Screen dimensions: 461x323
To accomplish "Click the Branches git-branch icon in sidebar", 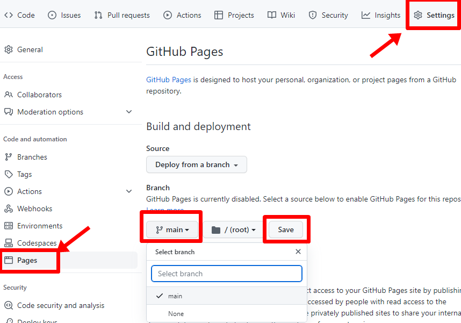I will tap(9, 157).
